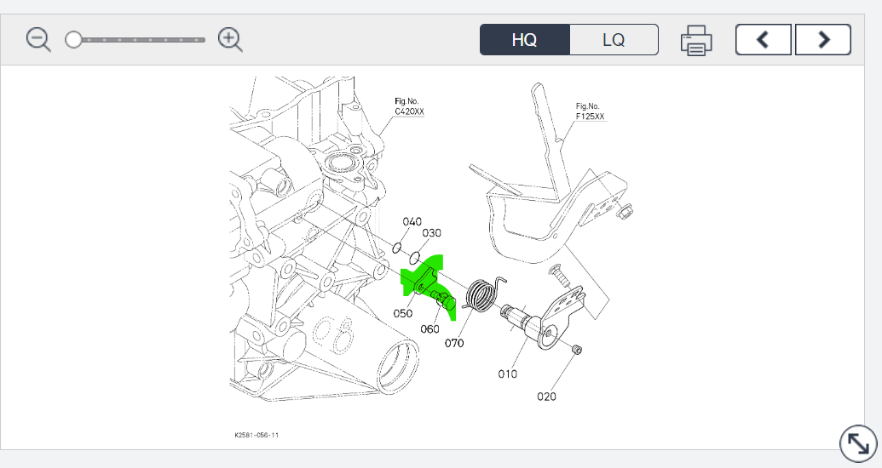Image resolution: width=882 pixels, height=468 pixels.
Task: Advance to the next diagram page
Action: point(823,39)
